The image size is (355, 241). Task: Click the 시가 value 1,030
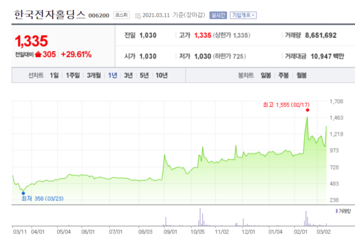pyautogui.click(x=148, y=56)
